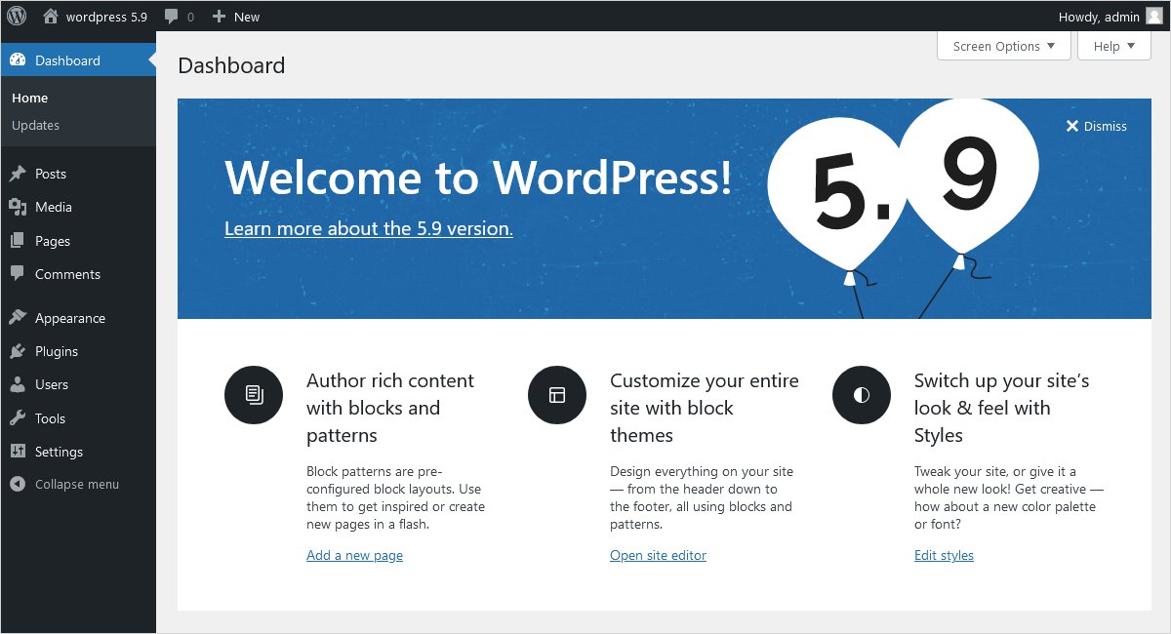1171x634 pixels.
Task: Open comments bubble icon in admin bar
Action: (172, 17)
